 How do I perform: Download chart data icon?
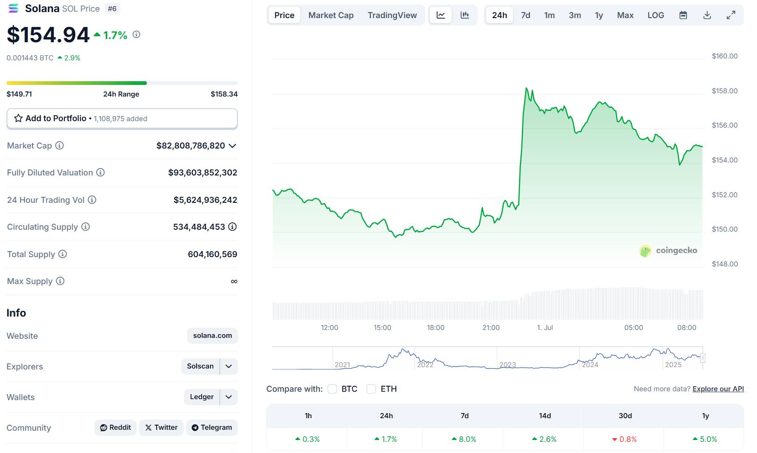[707, 15]
